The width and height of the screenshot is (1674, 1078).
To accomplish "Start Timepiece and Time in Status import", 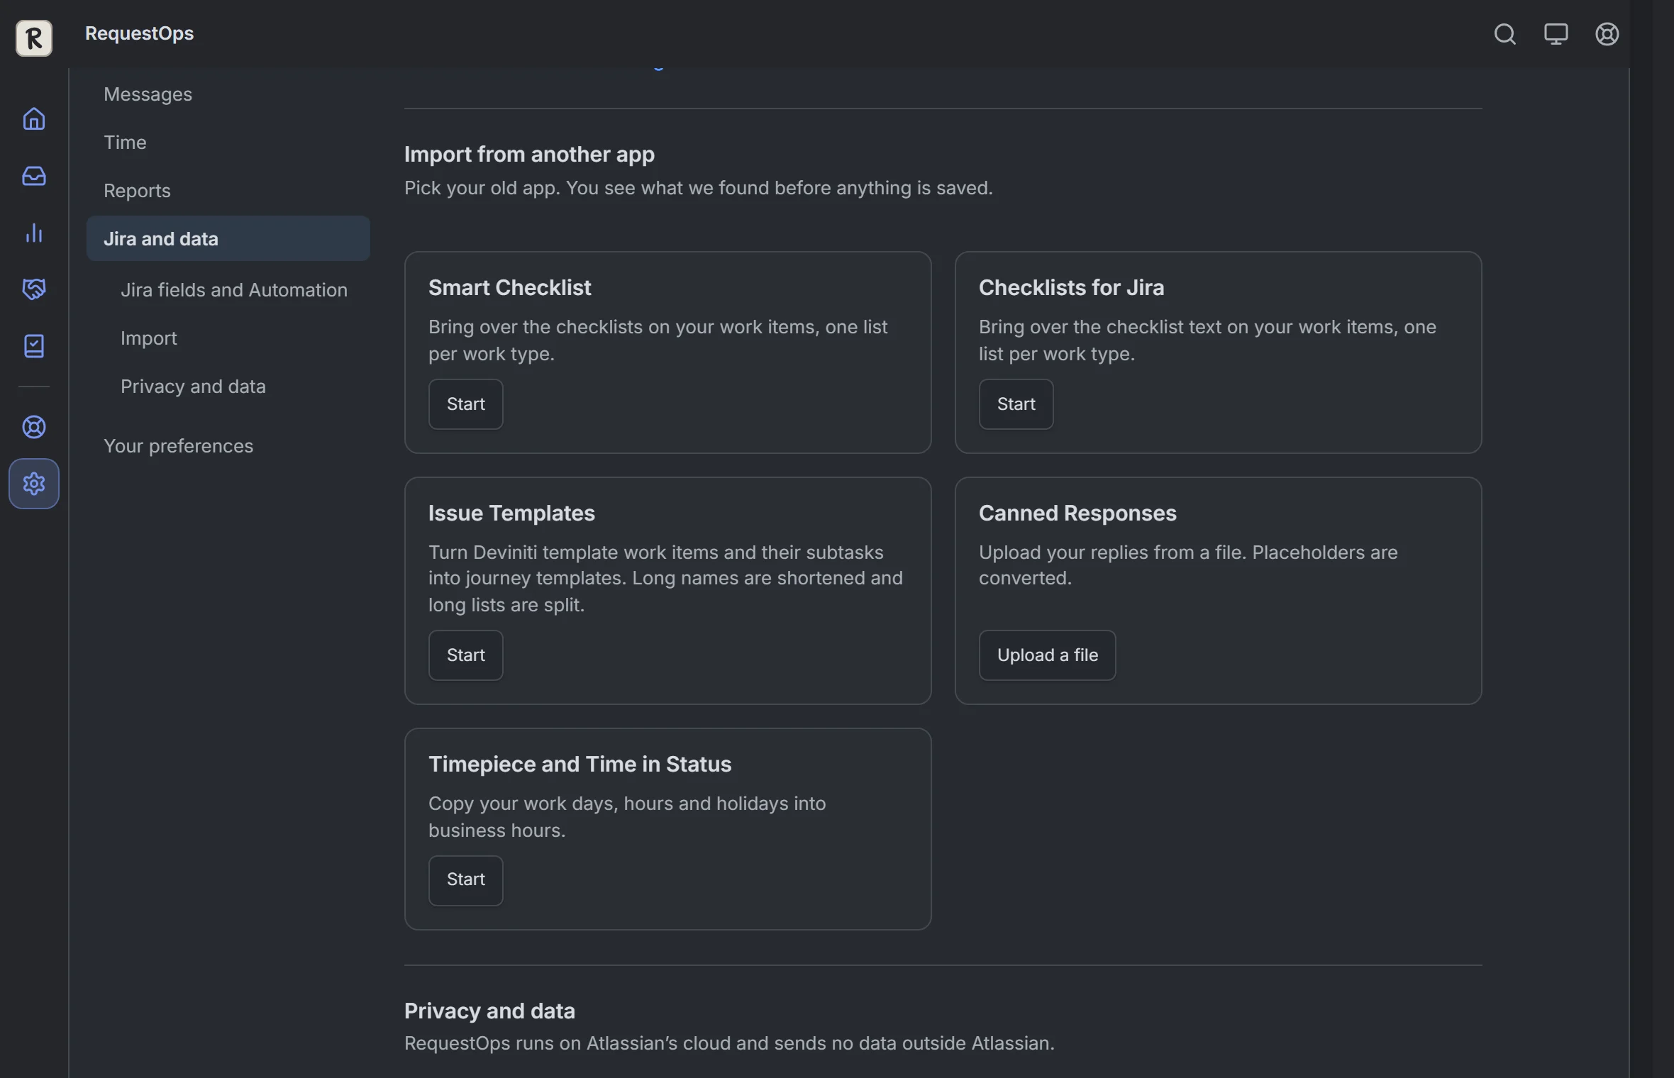I will point(465,880).
